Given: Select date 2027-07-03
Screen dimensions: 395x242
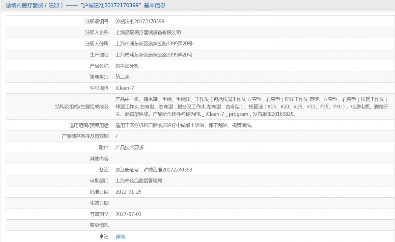Looking at the screenshot, I should [x=128, y=214].
